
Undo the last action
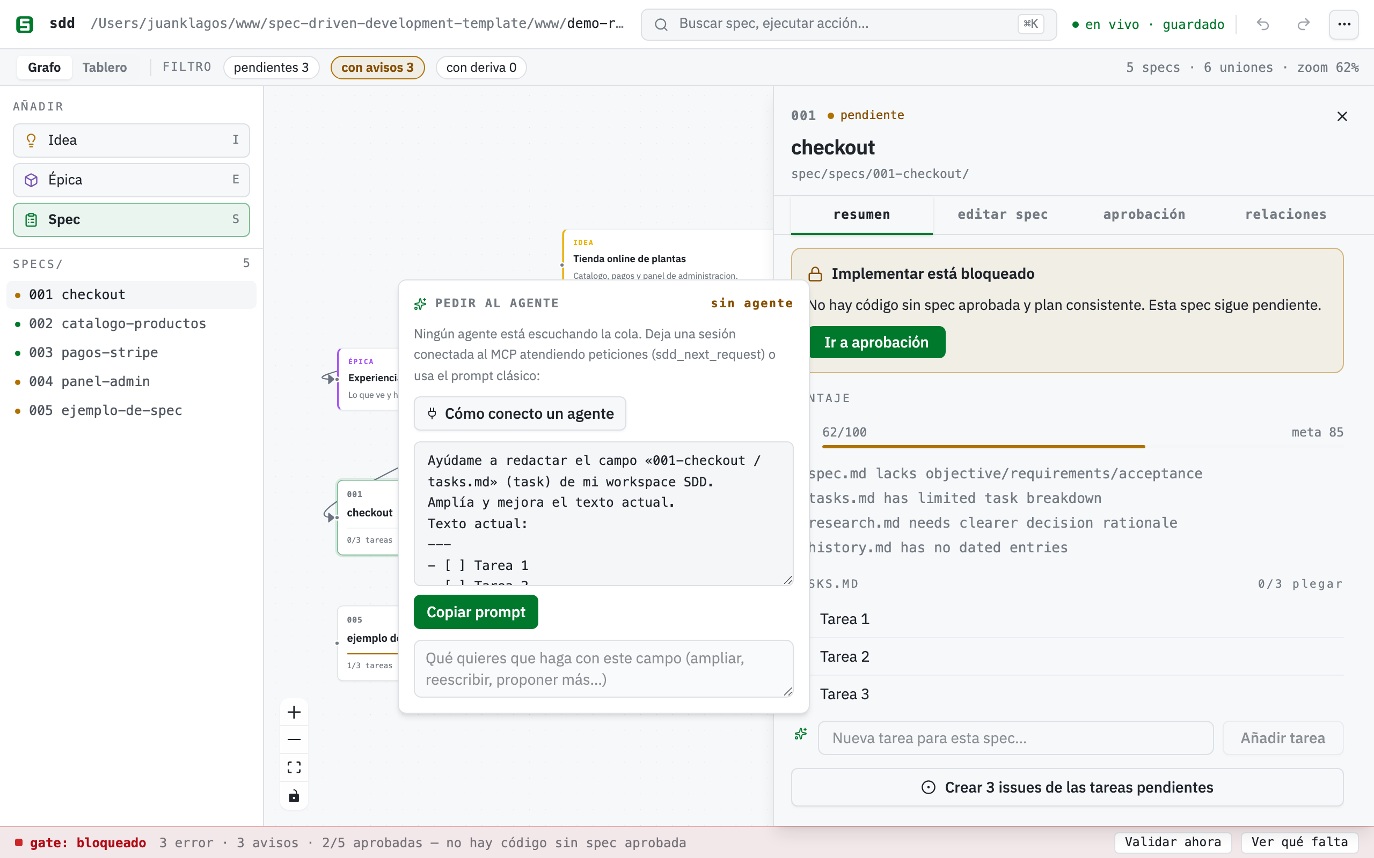point(1263,24)
